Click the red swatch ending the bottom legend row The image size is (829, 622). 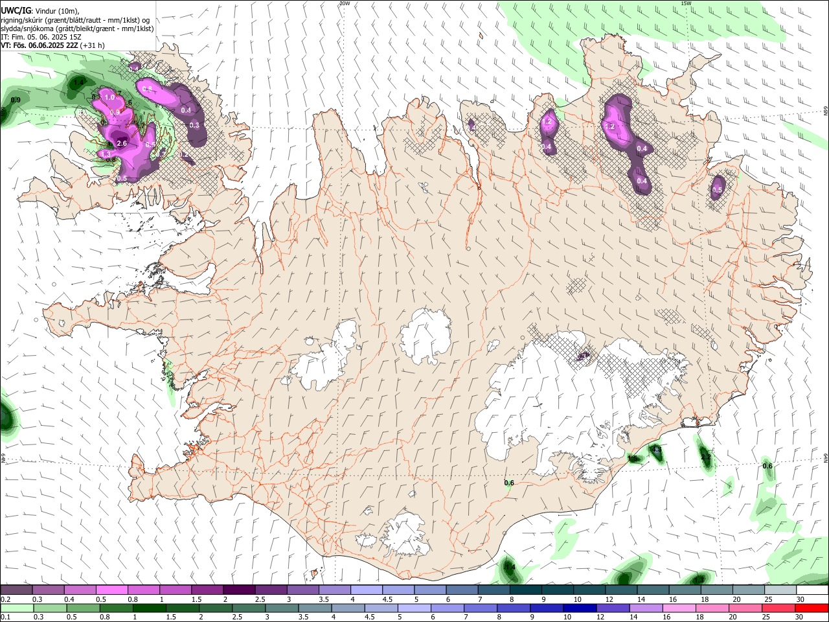812,608
